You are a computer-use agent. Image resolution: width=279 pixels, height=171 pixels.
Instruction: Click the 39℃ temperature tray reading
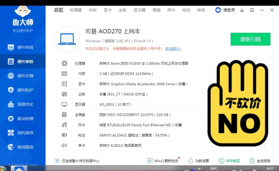click(214, 168)
